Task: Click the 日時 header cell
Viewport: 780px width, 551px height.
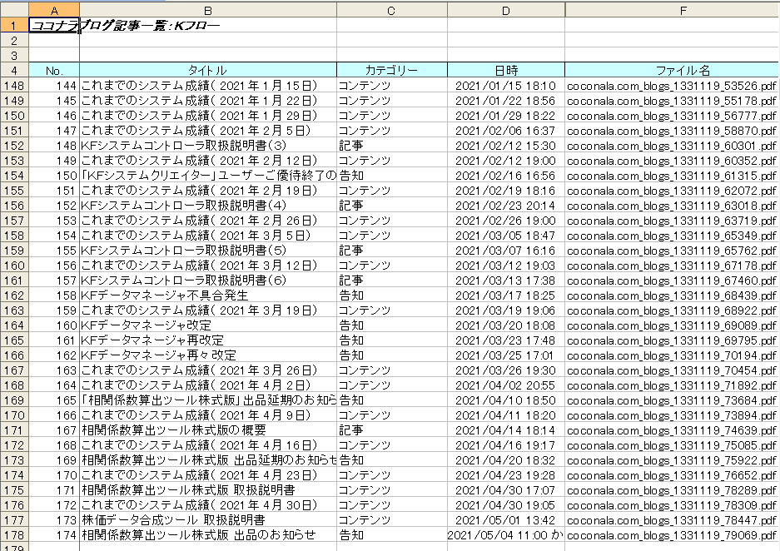Action: tap(506, 70)
